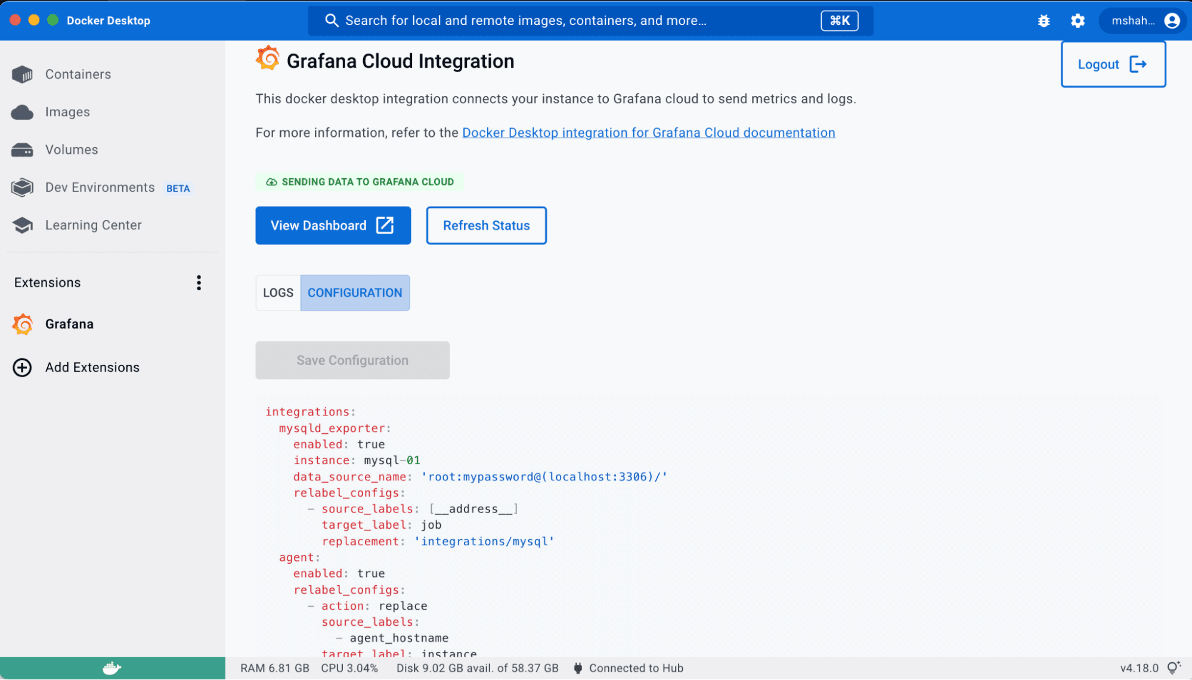This screenshot has width=1192, height=680.
Task: Select the Grafana extension
Action: [69, 324]
